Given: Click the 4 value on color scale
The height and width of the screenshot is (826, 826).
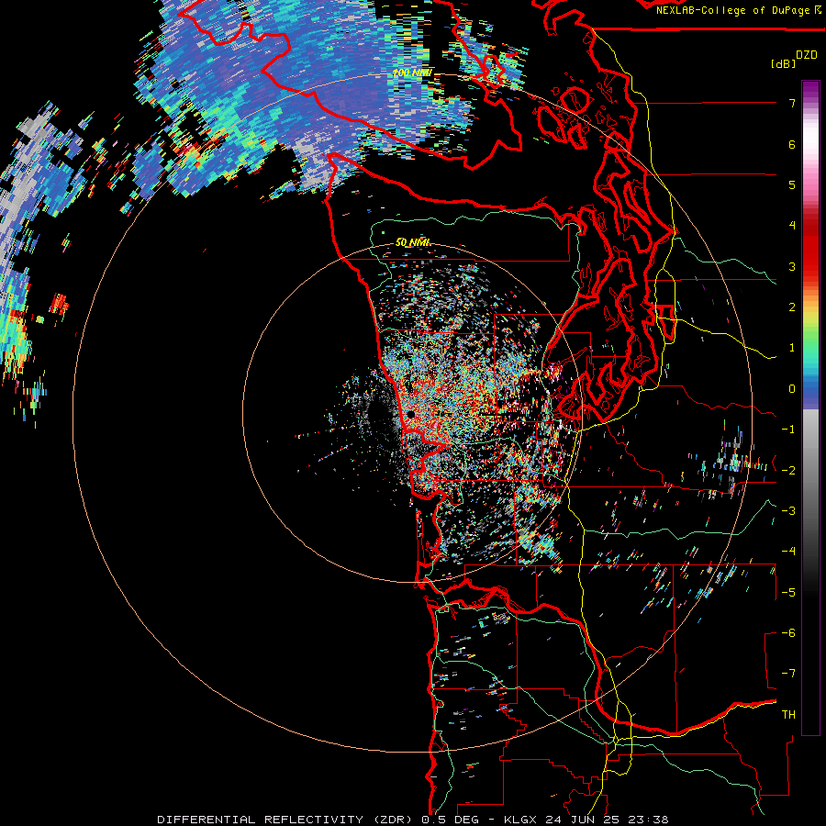Looking at the screenshot, I should coord(791,226).
